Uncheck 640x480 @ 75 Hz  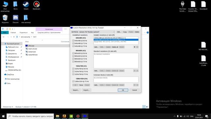point(73,46)
